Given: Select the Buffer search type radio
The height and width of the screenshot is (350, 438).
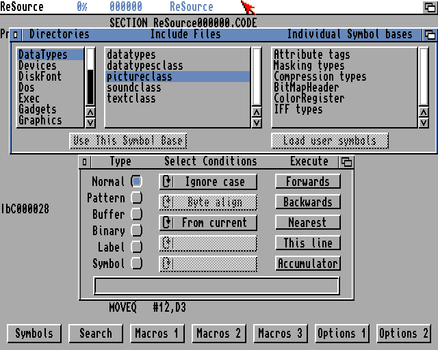Looking at the screenshot, I should (x=137, y=214).
